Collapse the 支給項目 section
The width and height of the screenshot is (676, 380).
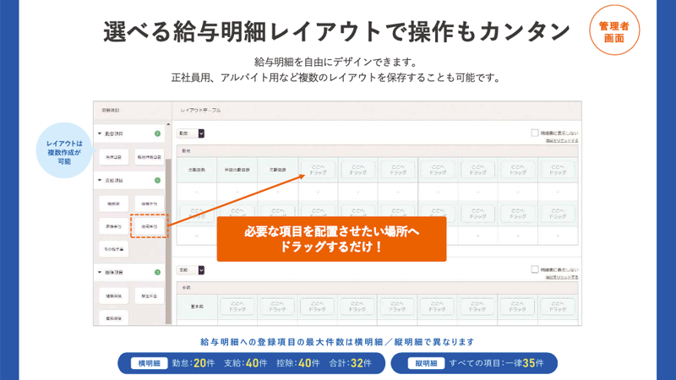coord(100,181)
